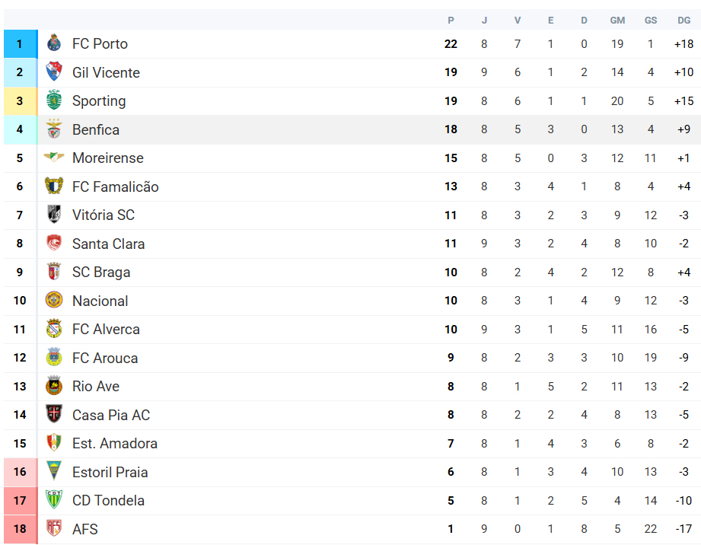Open the Estoril Praia team link
This screenshot has height=545, width=701.
[110, 472]
